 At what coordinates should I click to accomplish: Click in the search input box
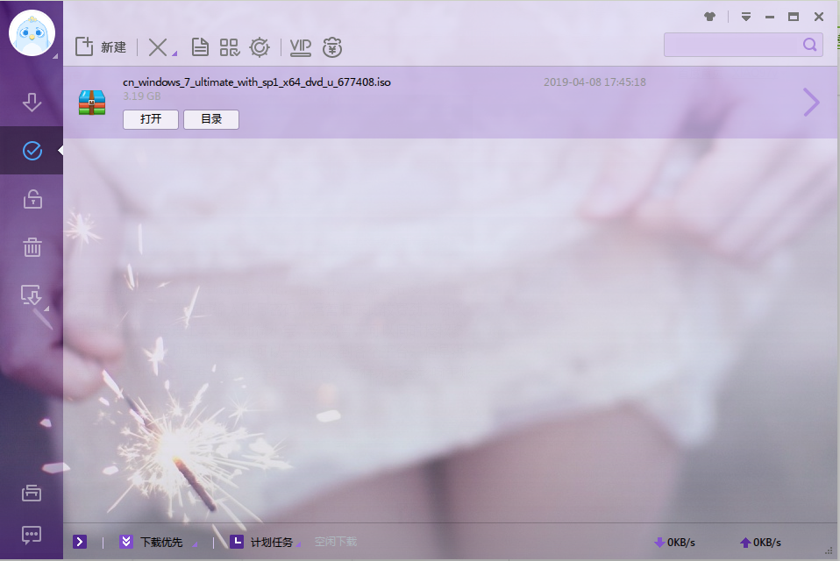732,45
